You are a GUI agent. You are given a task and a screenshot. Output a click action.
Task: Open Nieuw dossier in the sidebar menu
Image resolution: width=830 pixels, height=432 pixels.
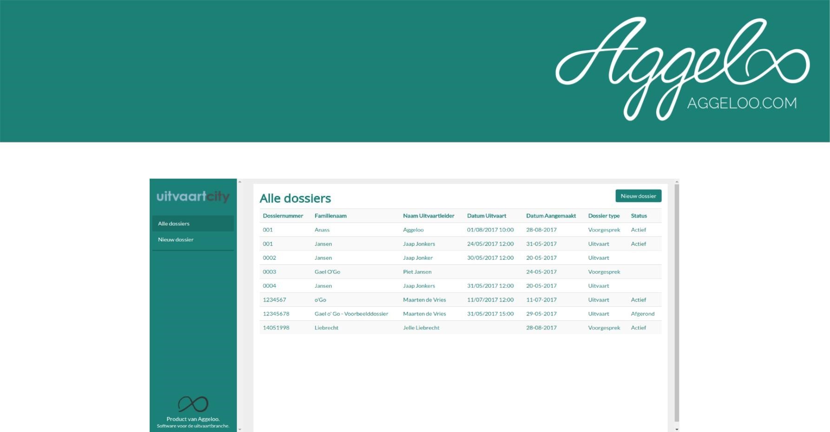pos(193,239)
